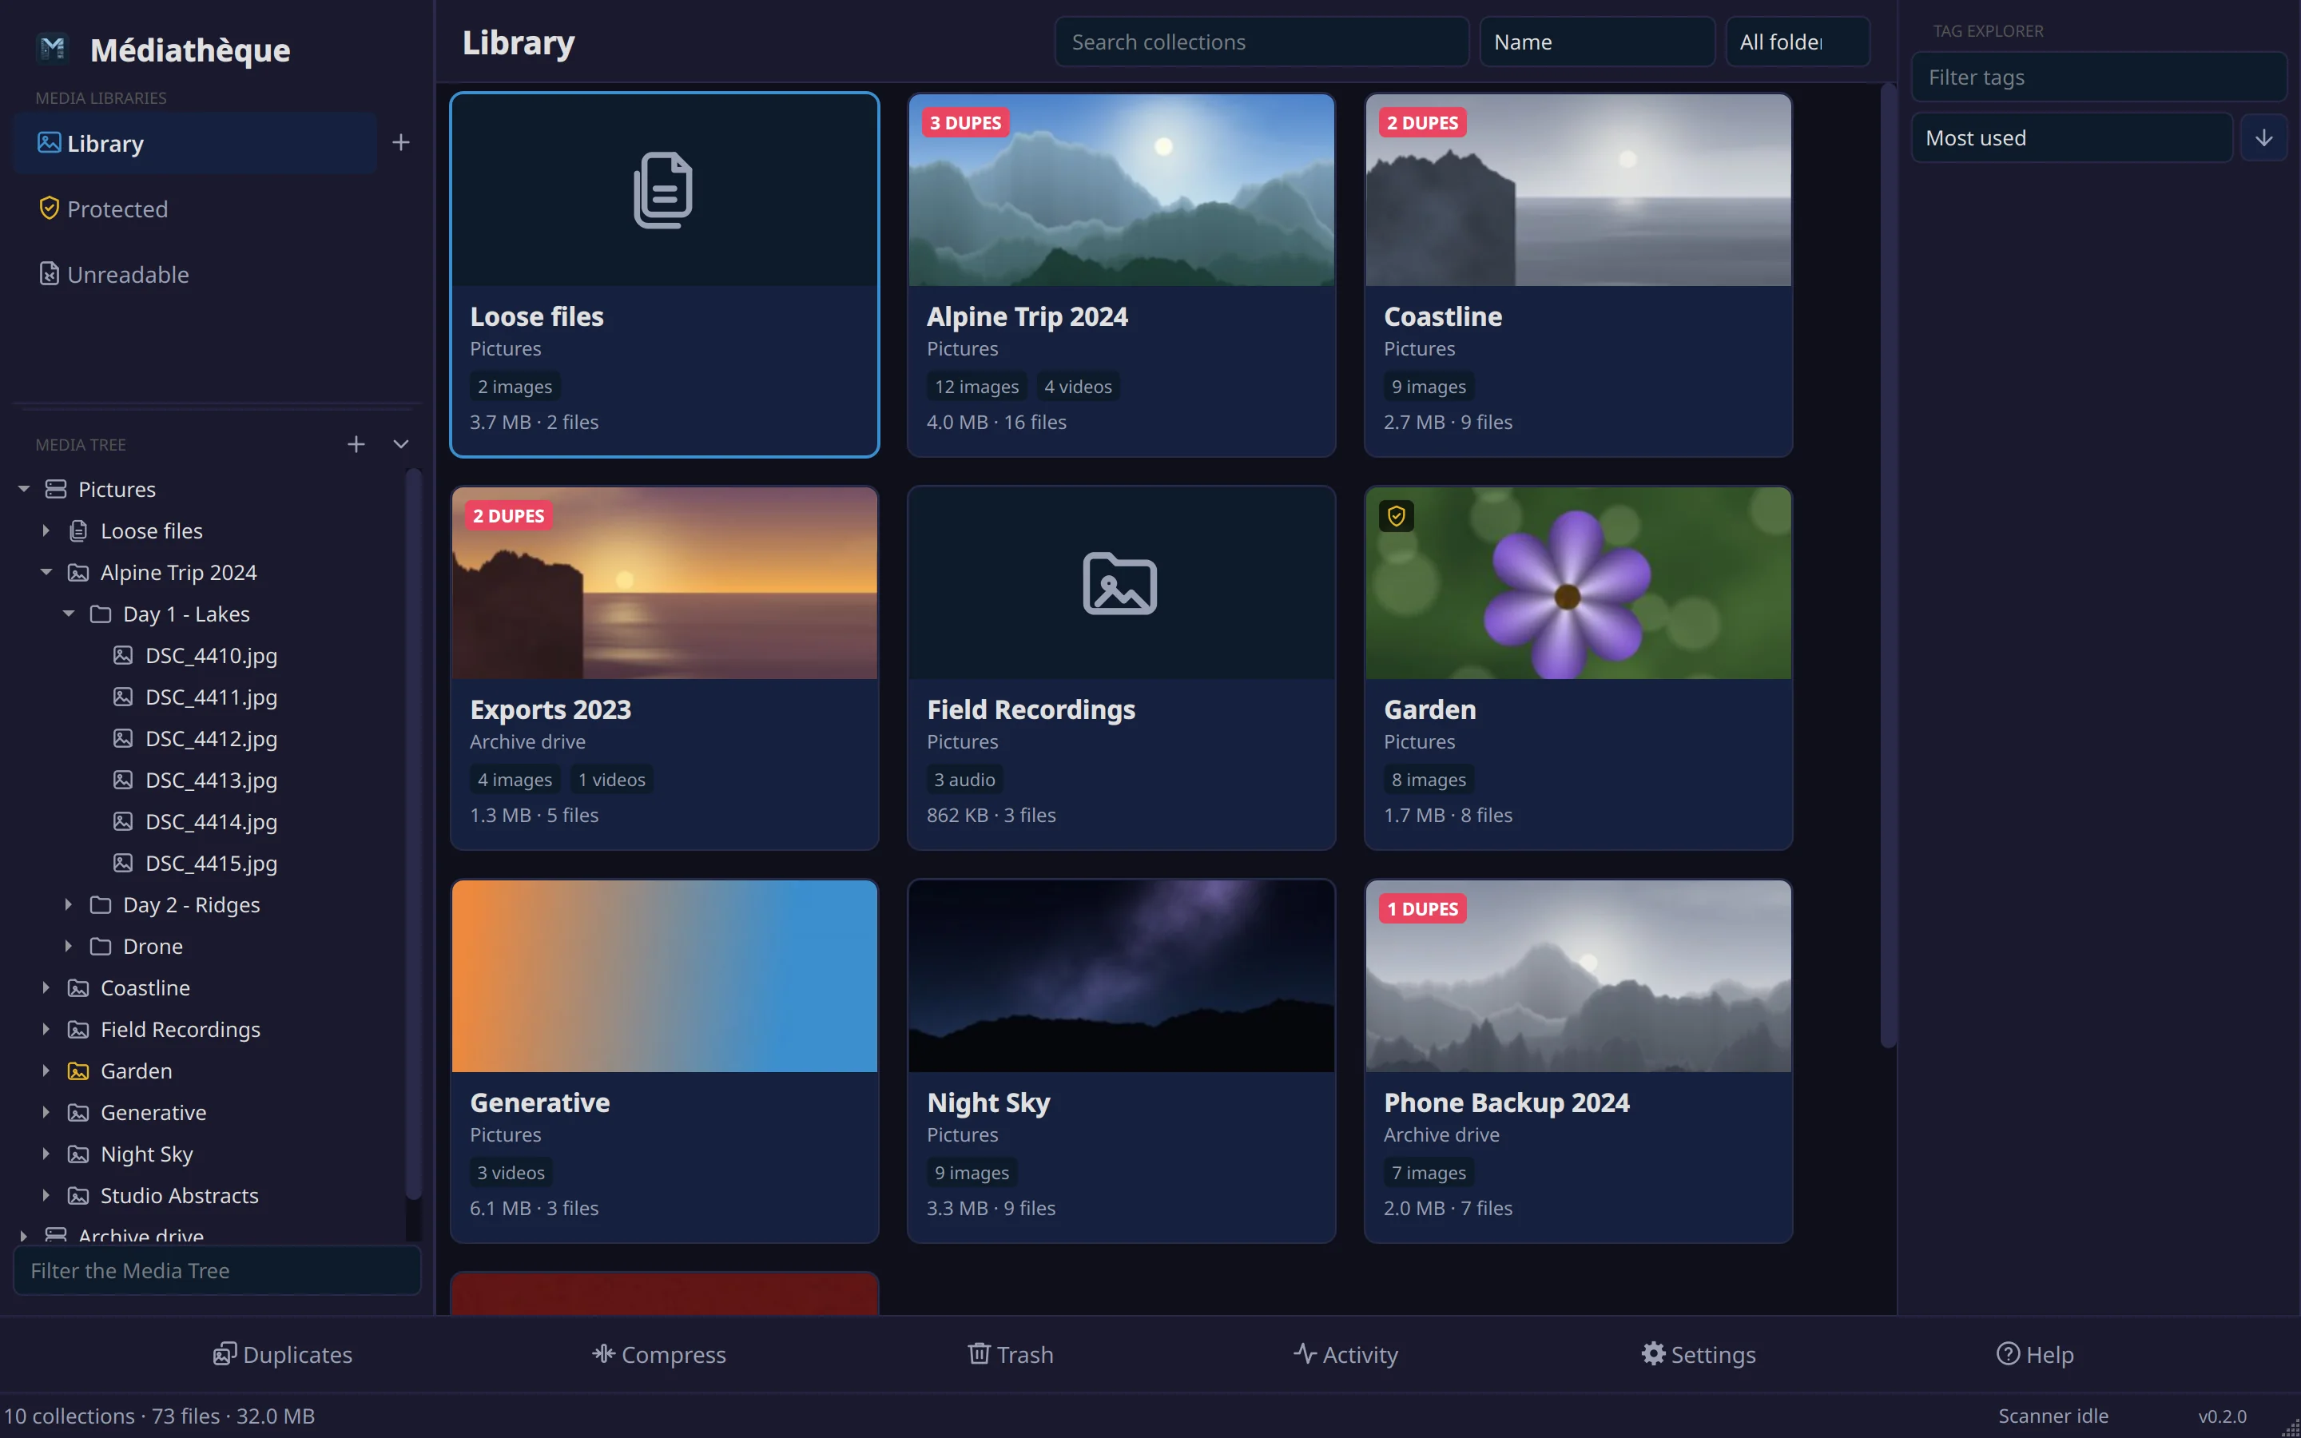
Task: Click the Compress icon in bottom bar
Action: [603, 1353]
